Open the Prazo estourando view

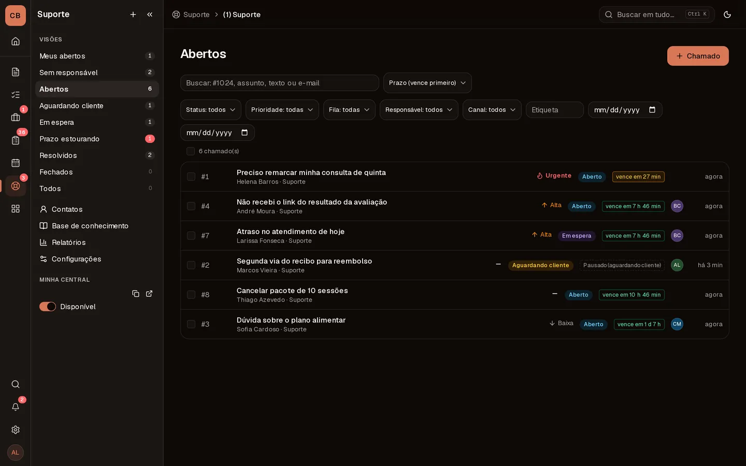tap(97, 139)
